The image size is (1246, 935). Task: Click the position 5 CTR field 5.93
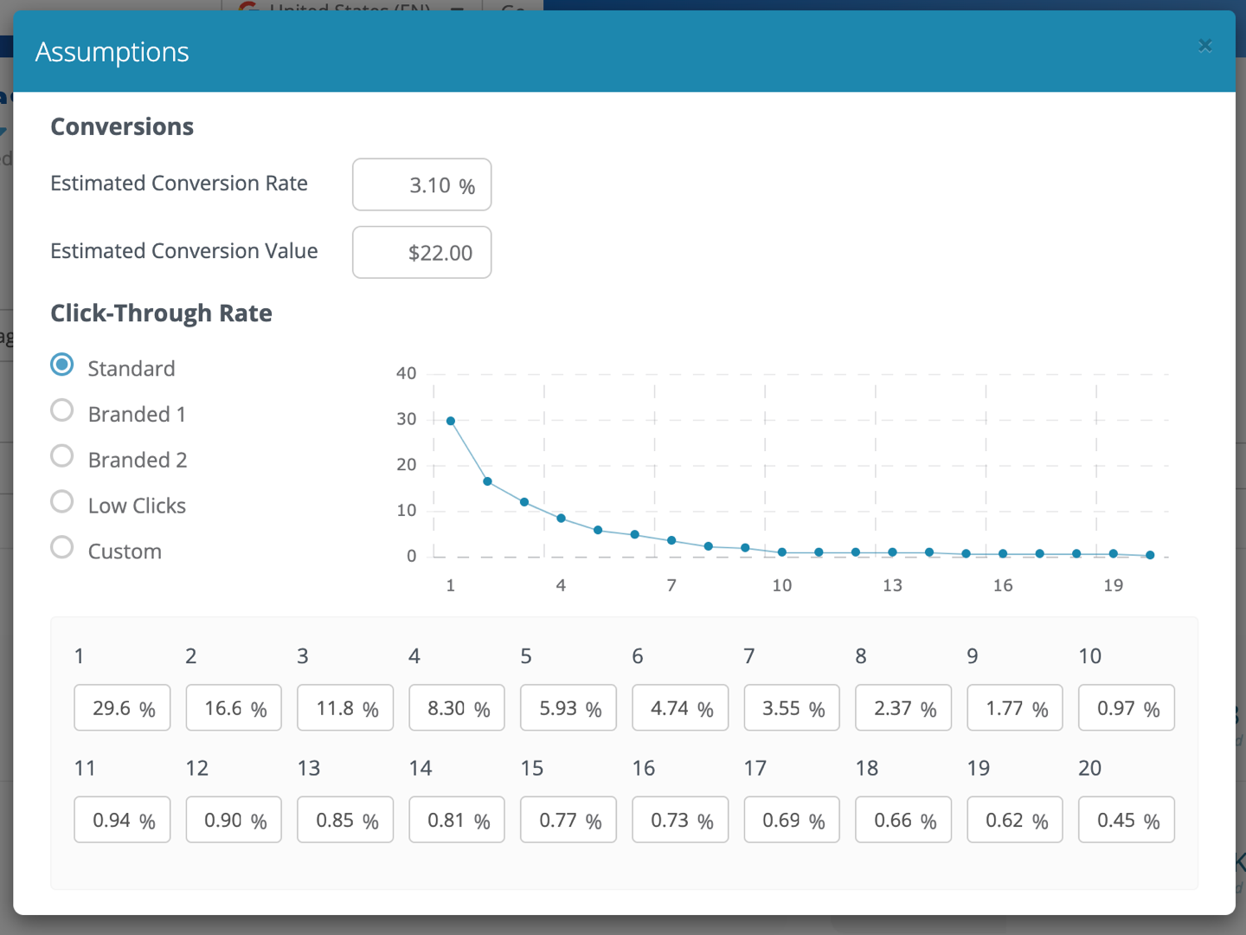pyautogui.click(x=568, y=707)
